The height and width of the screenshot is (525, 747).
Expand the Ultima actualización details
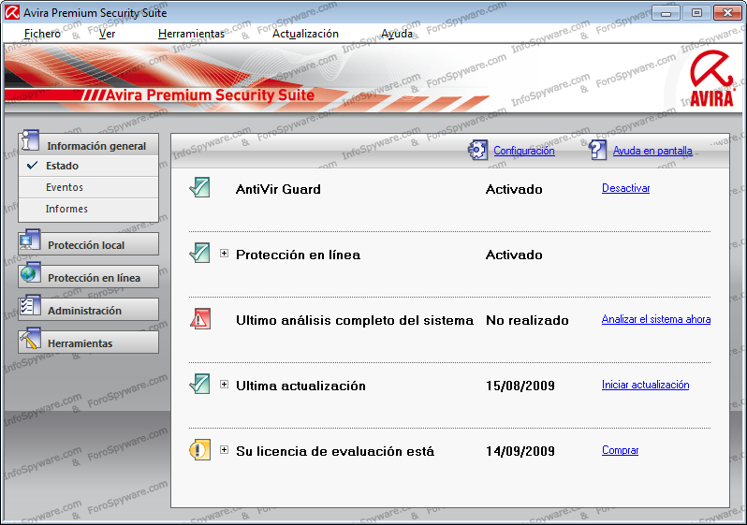pyautogui.click(x=224, y=385)
